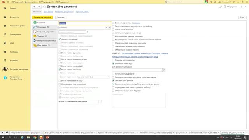The width and height of the screenshot is (249, 140).
Task: Open Совместная работа section icon
Action: 5,26
